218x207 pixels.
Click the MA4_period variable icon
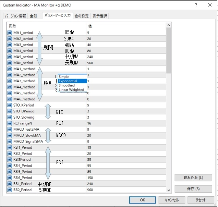point(10,51)
